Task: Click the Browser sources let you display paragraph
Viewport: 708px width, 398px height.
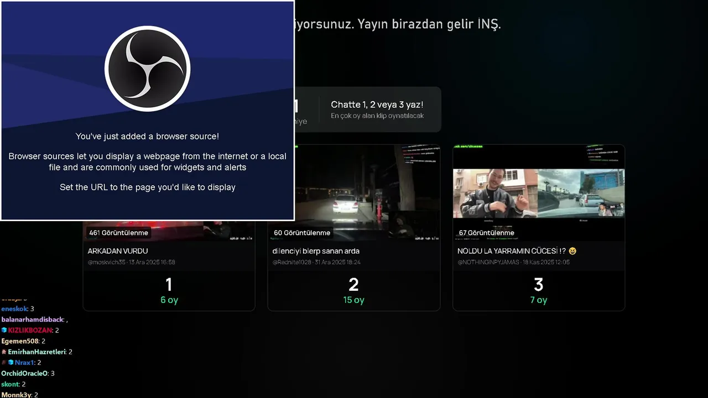Action: [148, 161]
